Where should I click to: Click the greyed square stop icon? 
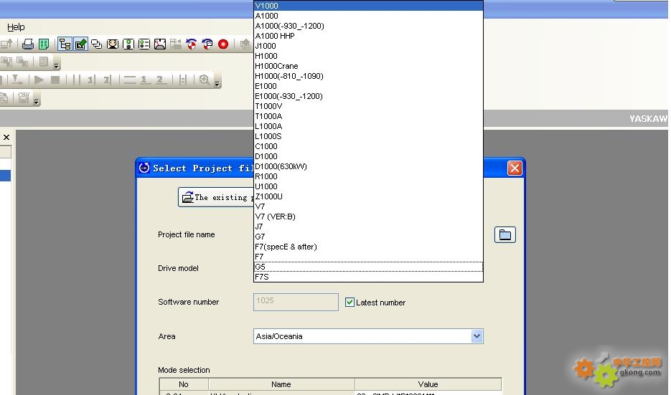click(55, 80)
